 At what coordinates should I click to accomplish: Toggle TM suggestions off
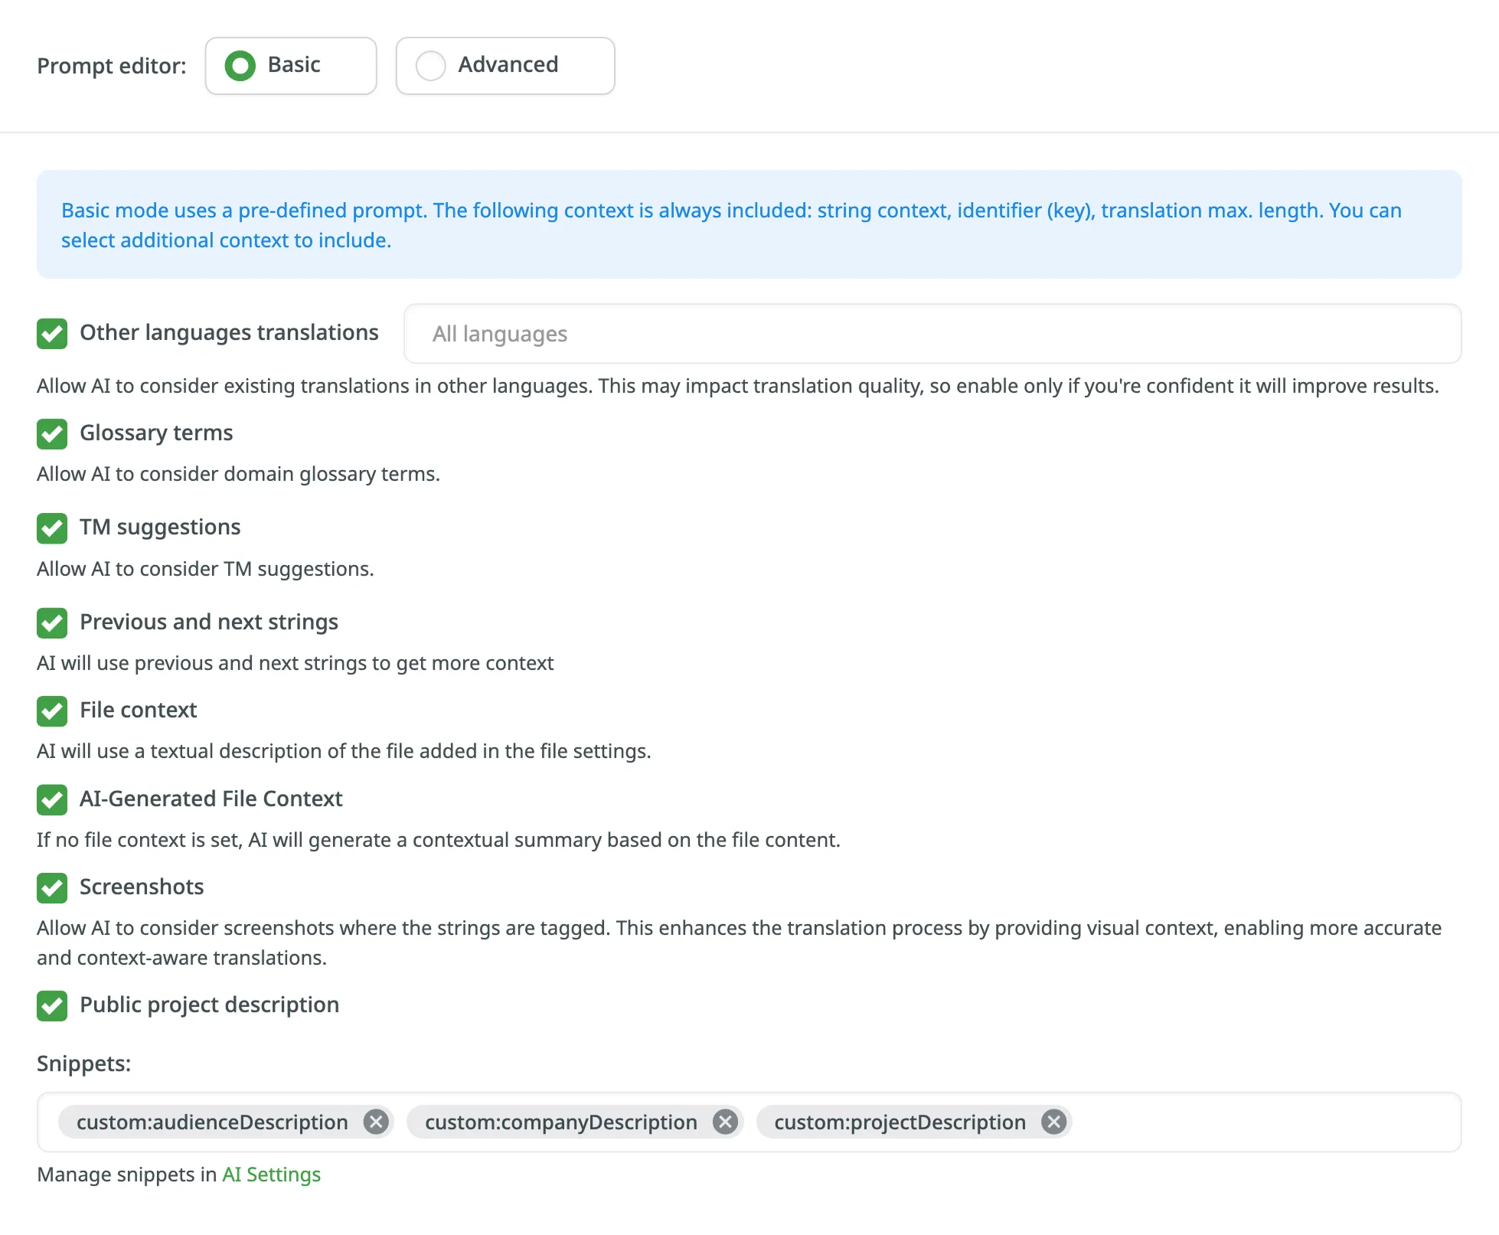[52, 528]
